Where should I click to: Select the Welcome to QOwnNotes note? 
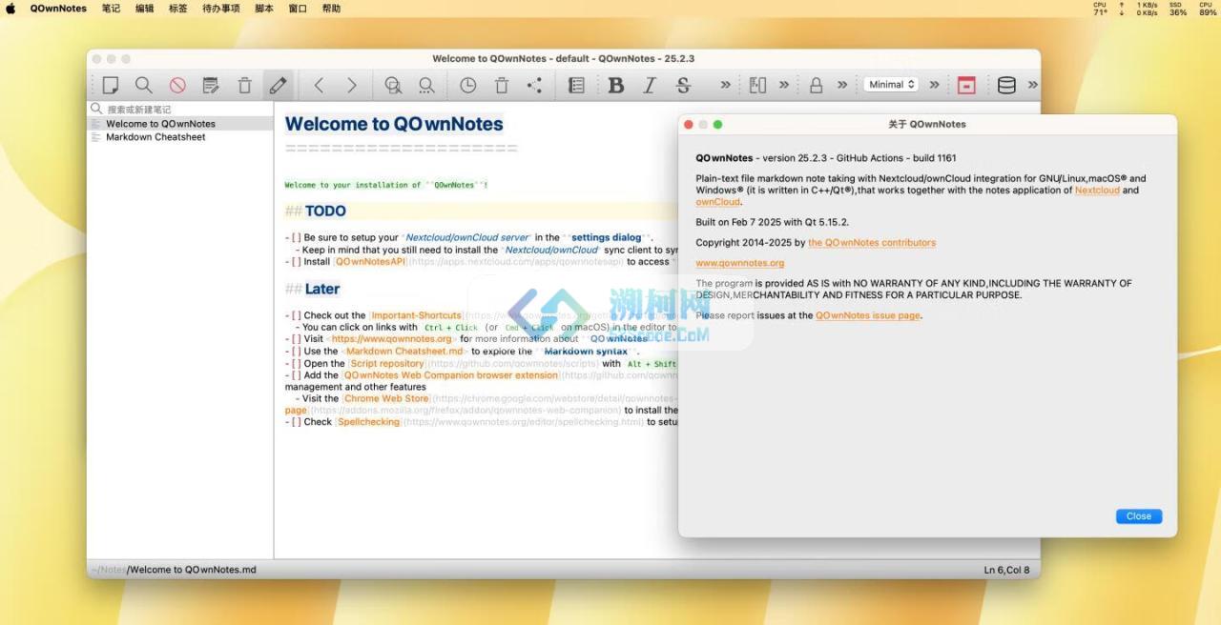point(180,124)
